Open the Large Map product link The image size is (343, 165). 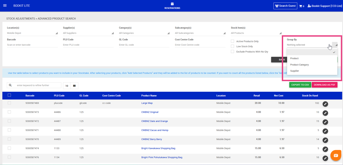pyautogui.click(x=147, y=103)
